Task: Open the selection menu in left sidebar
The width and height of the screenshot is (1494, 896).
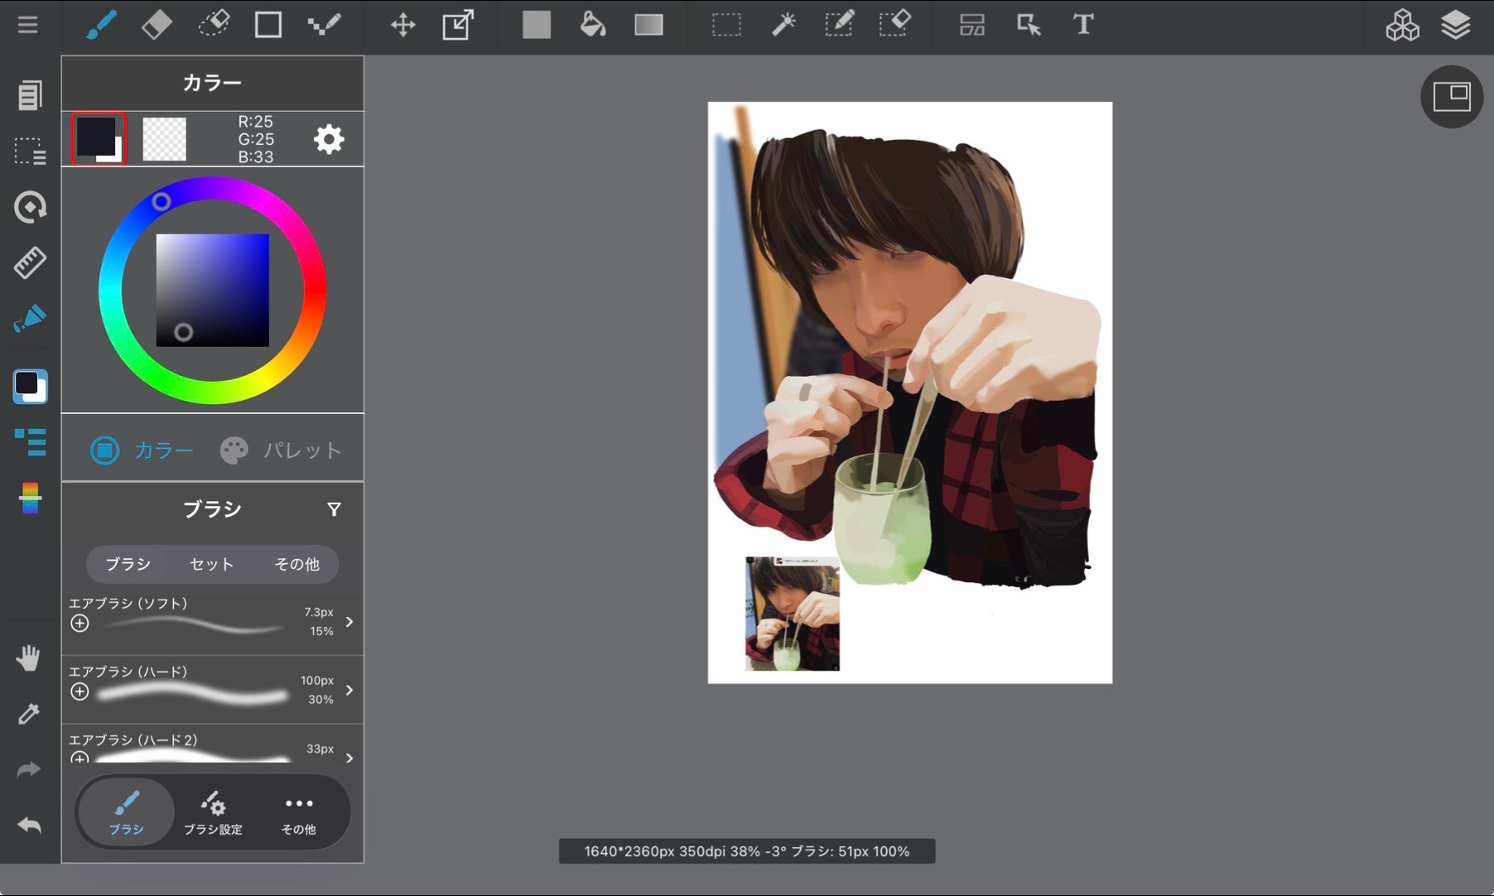Action: (x=30, y=151)
